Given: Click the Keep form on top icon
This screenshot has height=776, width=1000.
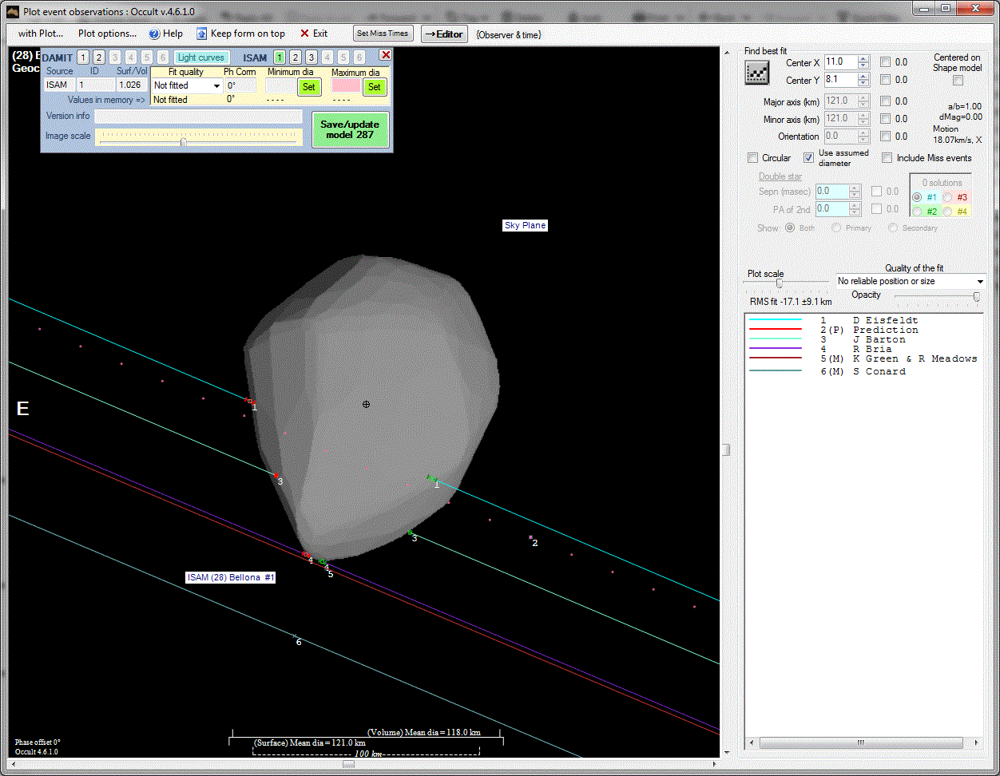Looking at the screenshot, I should (202, 34).
